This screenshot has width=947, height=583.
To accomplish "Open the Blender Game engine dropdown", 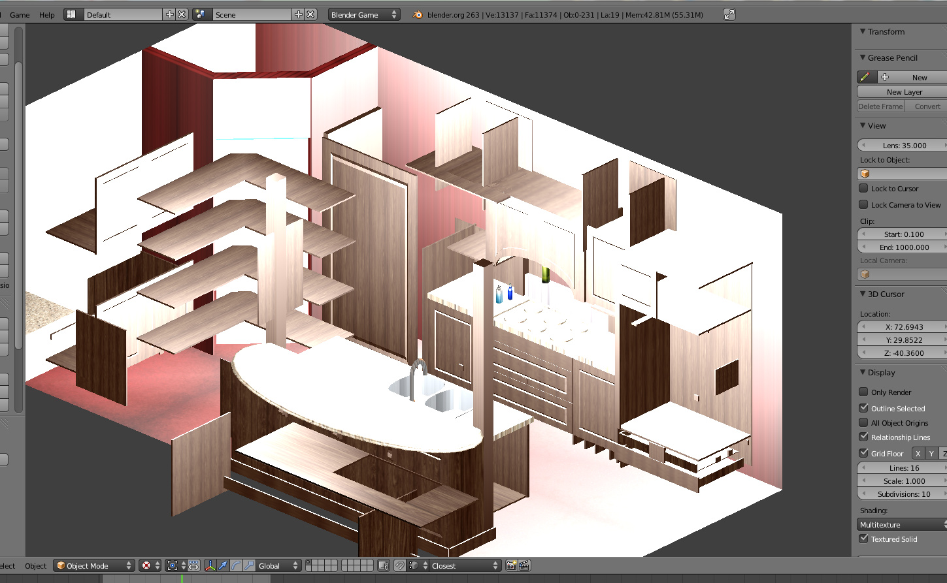I will 364,14.
